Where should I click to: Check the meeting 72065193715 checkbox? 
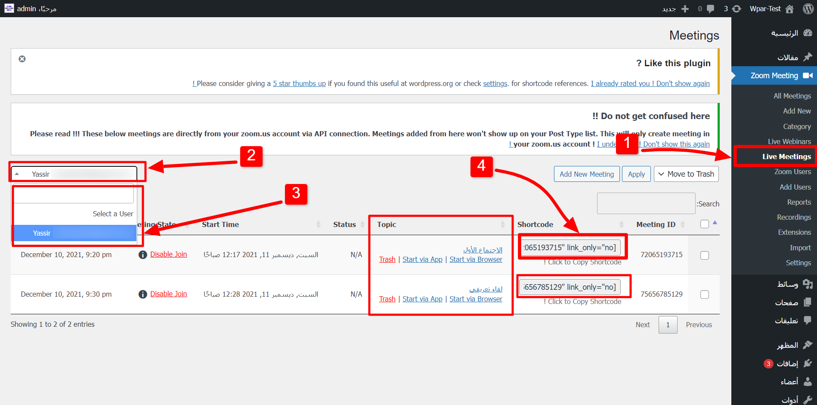(705, 255)
